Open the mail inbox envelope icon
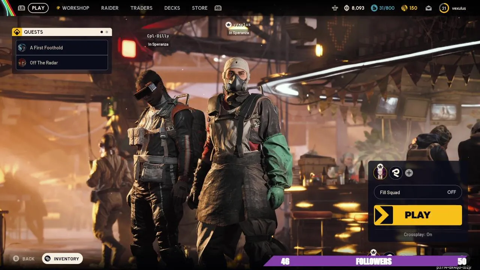This screenshot has width=480, height=270. tap(429, 8)
